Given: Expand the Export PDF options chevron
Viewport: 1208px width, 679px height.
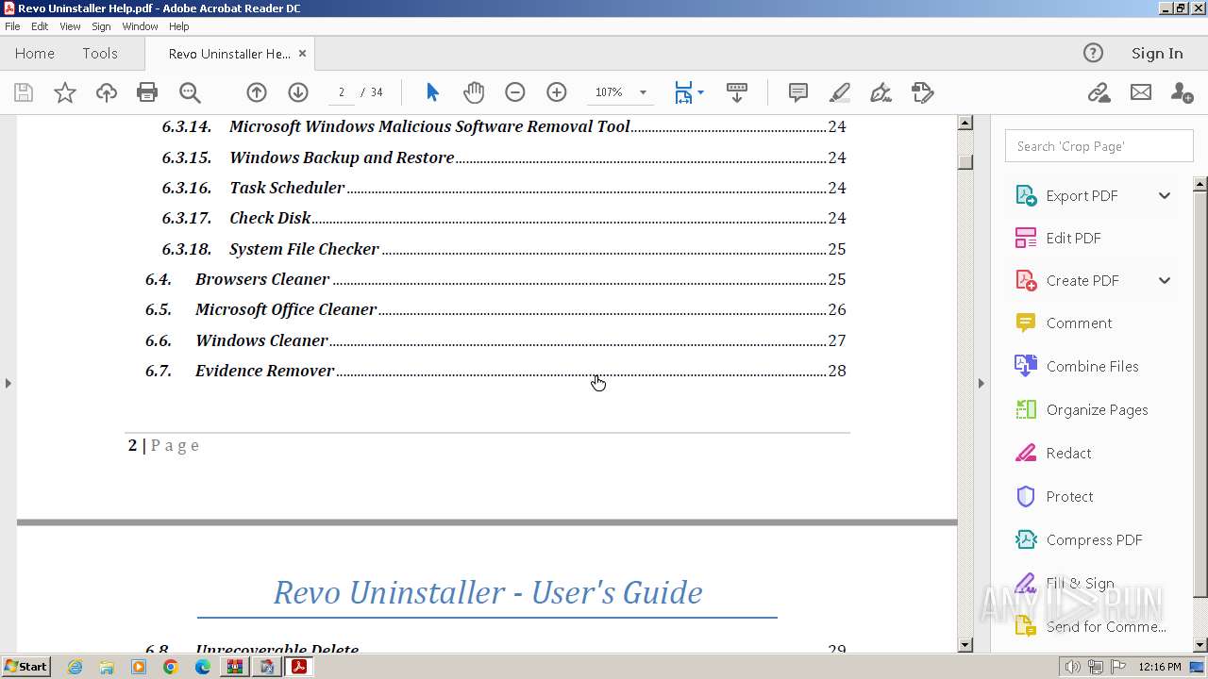Looking at the screenshot, I should 1165,195.
